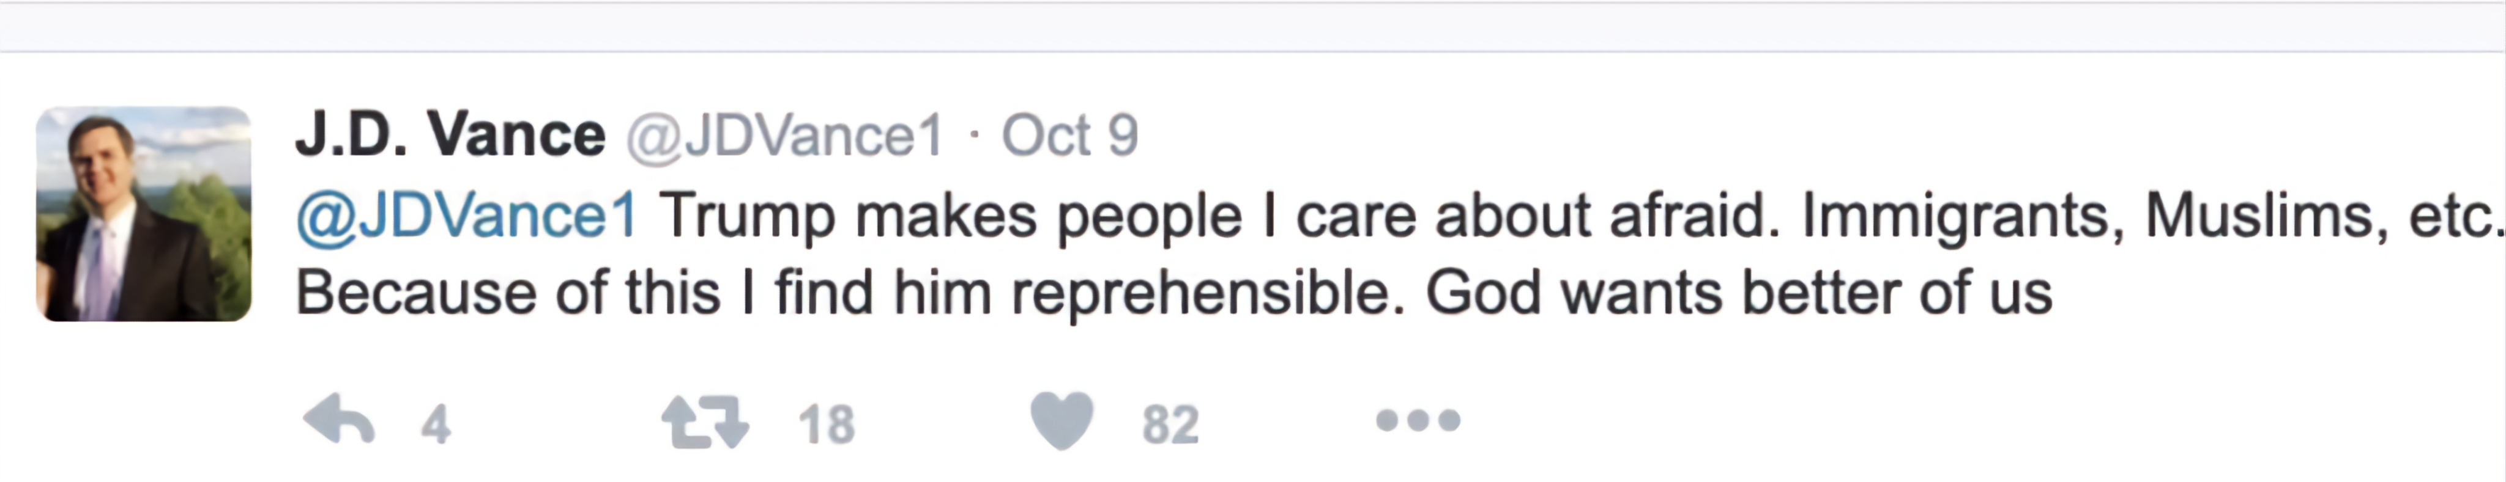The height and width of the screenshot is (482, 2506).
Task: Click the sentence "God wants better of us"
Action: point(1738,293)
